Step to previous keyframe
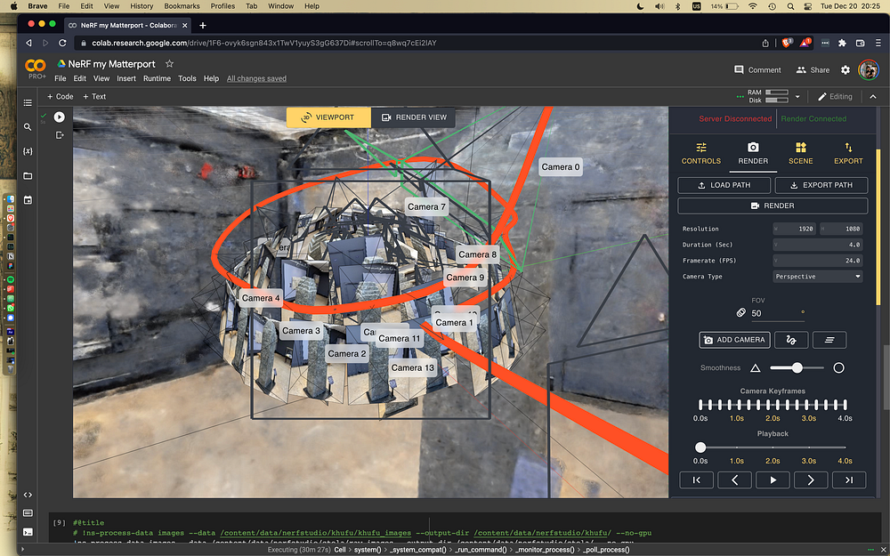The image size is (890, 556). coord(734,480)
